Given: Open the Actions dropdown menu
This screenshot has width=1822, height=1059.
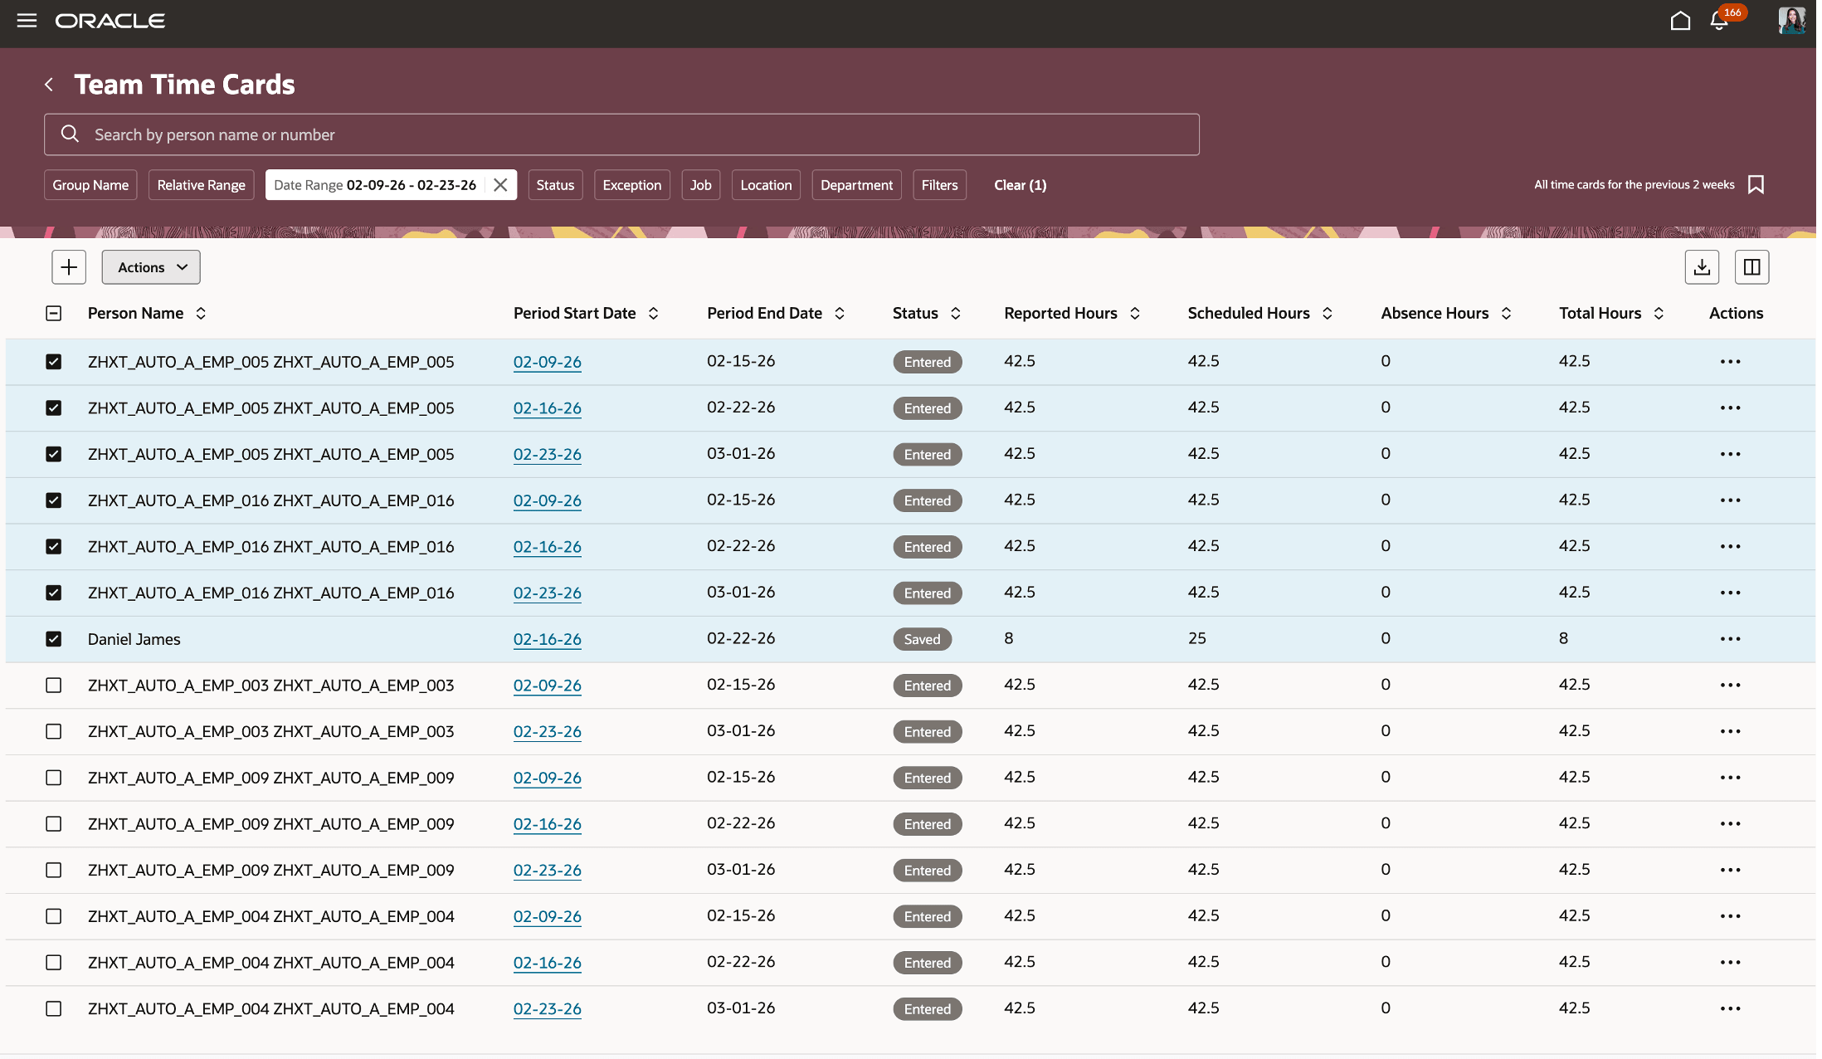Looking at the screenshot, I should [150, 266].
